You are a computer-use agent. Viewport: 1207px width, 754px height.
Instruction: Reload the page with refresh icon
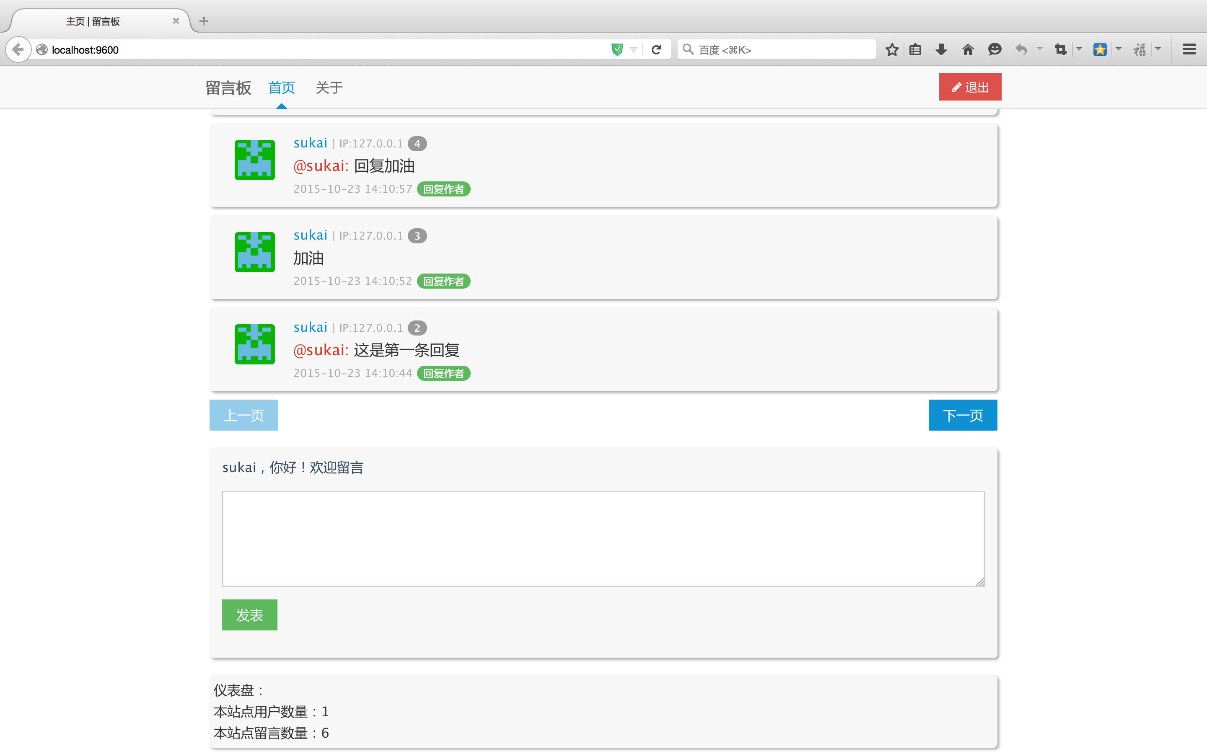tap(656, 49)
